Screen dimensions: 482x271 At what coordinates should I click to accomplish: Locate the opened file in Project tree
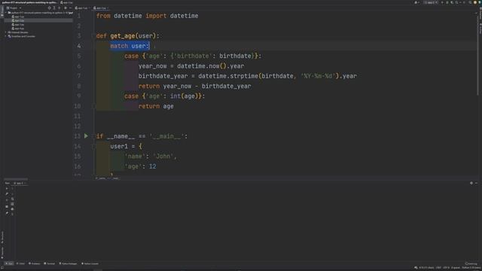coord(49,8)
